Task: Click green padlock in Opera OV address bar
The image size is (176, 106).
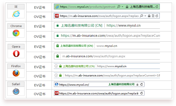Action: (57, 56)
